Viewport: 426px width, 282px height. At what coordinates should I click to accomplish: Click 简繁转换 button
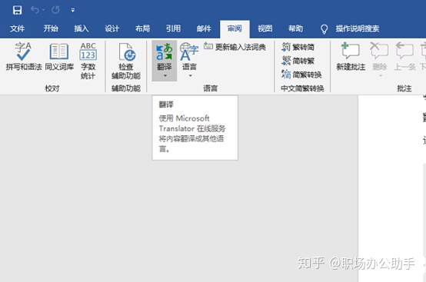tap(301, 75)
